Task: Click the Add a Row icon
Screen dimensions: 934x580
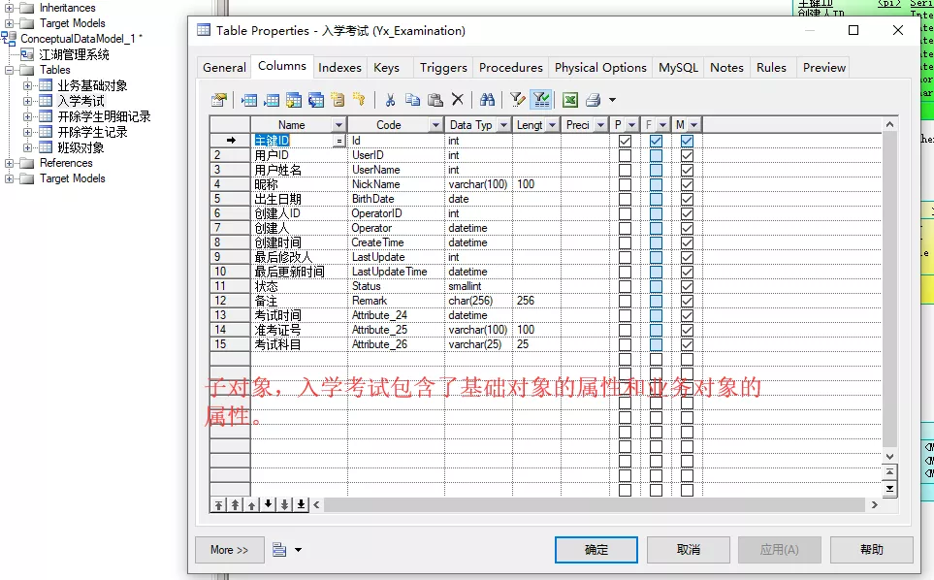Action: point(271,100)
